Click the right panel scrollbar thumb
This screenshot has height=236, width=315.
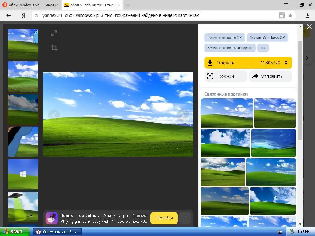click(300, 91)
